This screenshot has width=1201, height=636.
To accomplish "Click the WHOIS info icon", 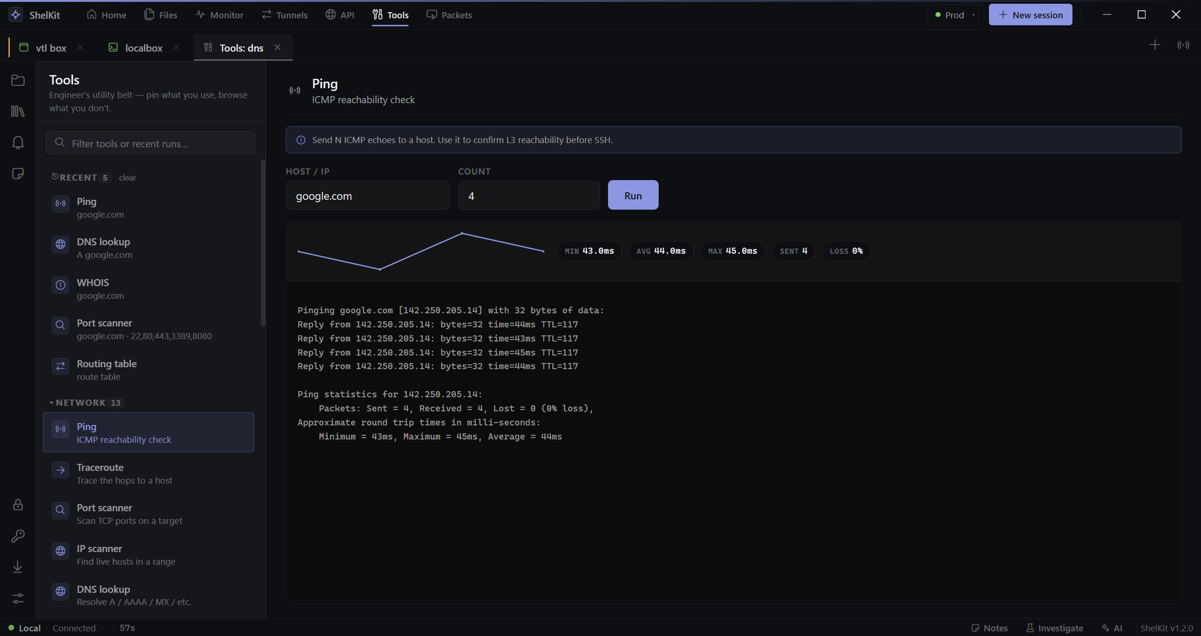I will tap(61, 285).
